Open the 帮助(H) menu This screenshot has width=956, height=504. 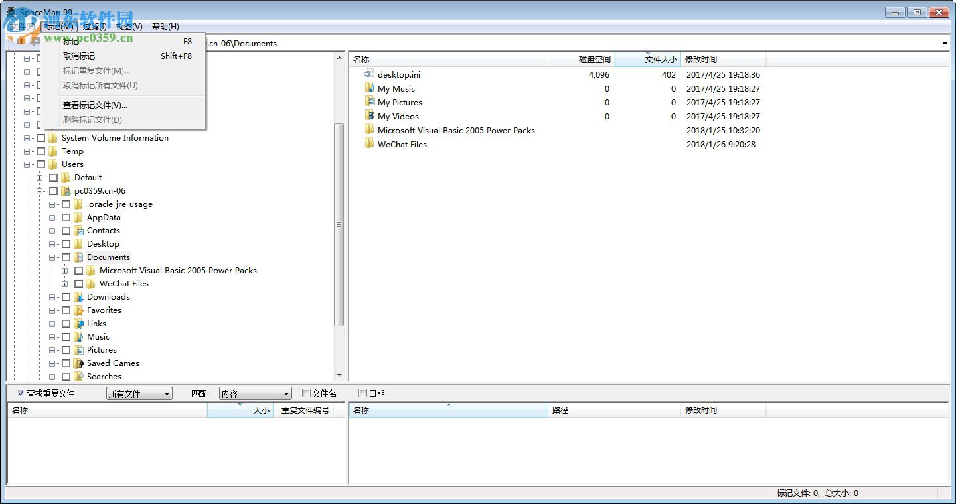165,27
